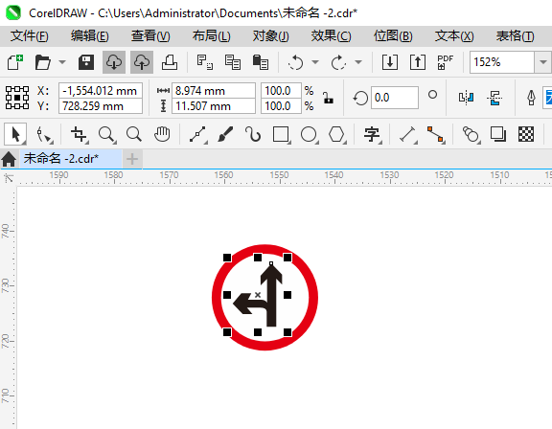Mirror the object horizontally
The height and width of the screenshot is (429, 552).
(x=466, y=98)
